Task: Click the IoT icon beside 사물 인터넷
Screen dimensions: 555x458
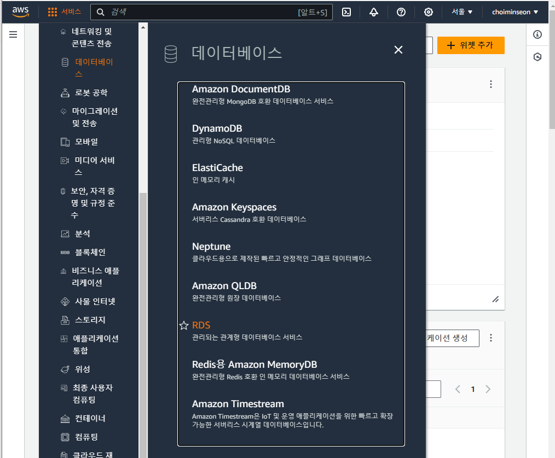Action: point(65,302)
